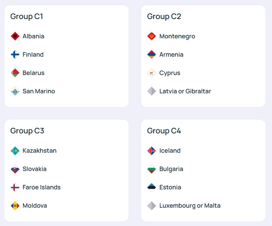Click the Group C1 heading
This screenshot has width=272, height=226.
(x=27, y=16)
